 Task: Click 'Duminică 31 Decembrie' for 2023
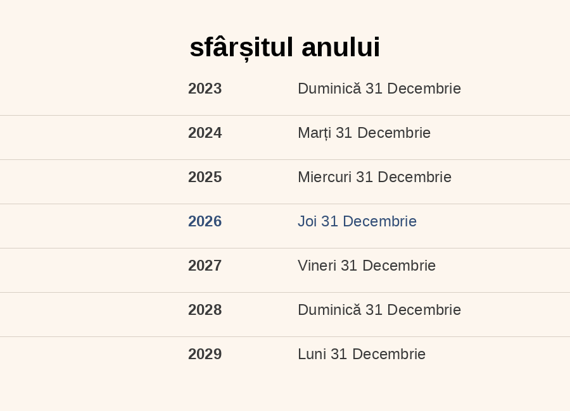click(x=379, y=89)
